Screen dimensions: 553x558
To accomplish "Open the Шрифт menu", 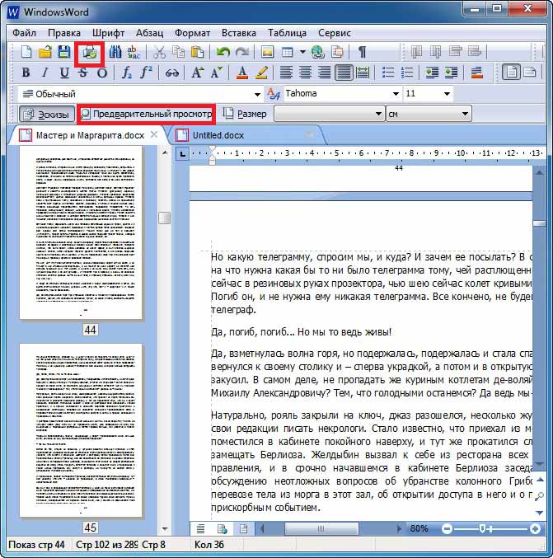I will [x=108, y=33].
